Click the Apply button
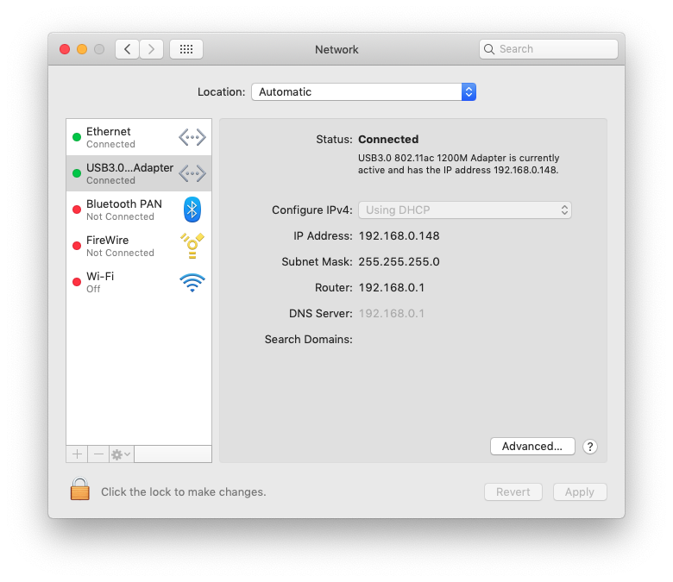The width and height of the screenshot is (673, 582). pos(580,492)
